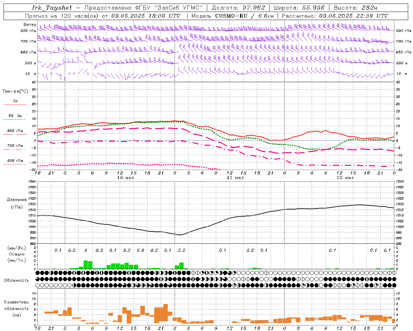Click the 10 м wind level label on left

coord(31,74)
